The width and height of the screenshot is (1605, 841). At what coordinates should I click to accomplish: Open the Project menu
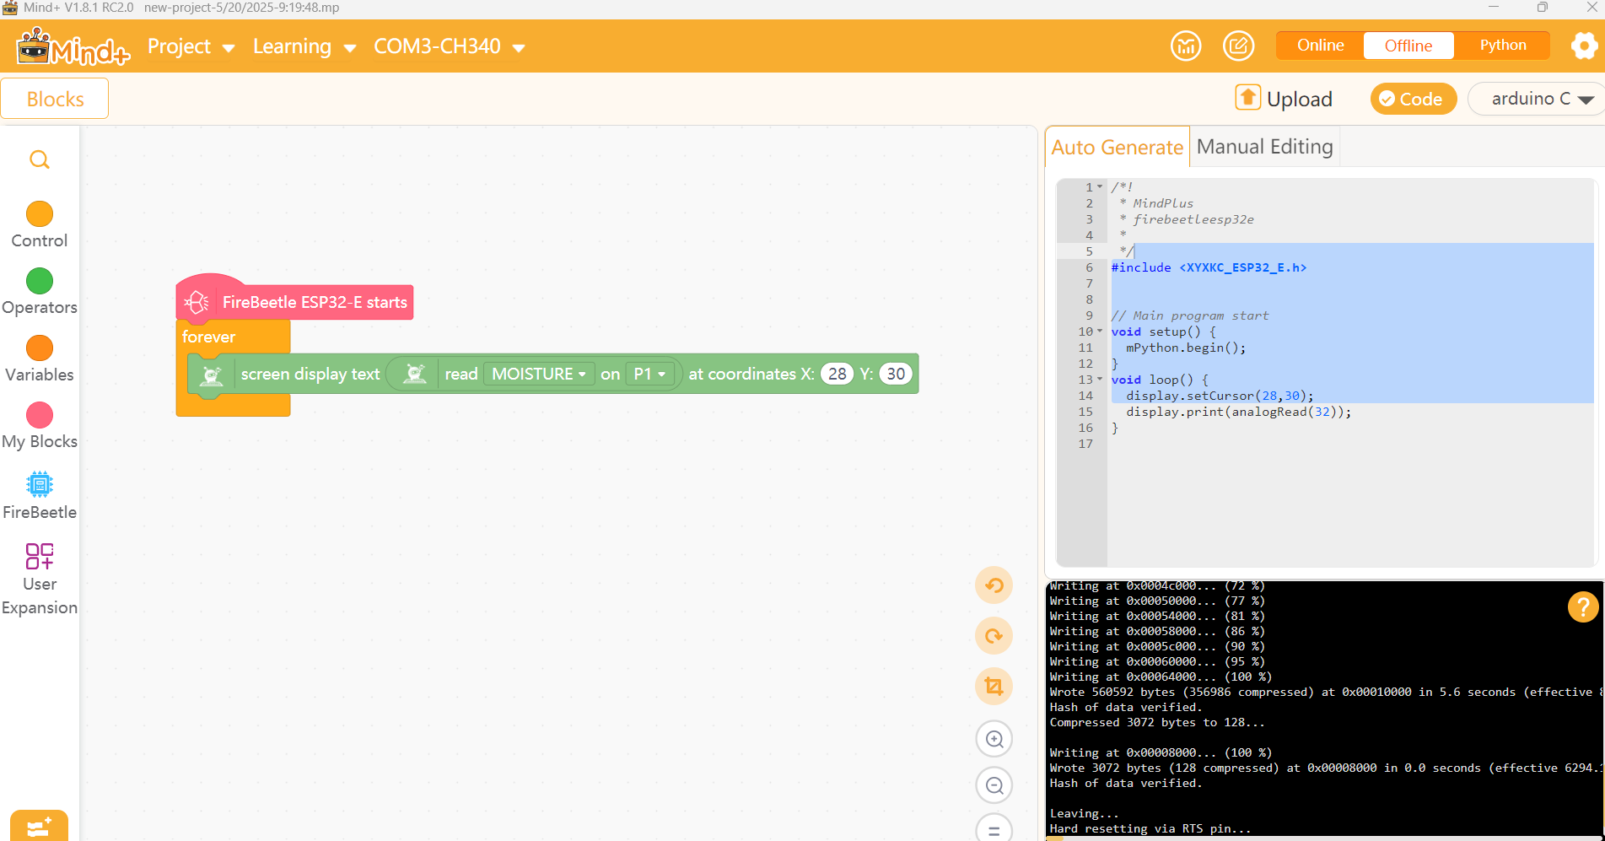(x=191, y=46)
